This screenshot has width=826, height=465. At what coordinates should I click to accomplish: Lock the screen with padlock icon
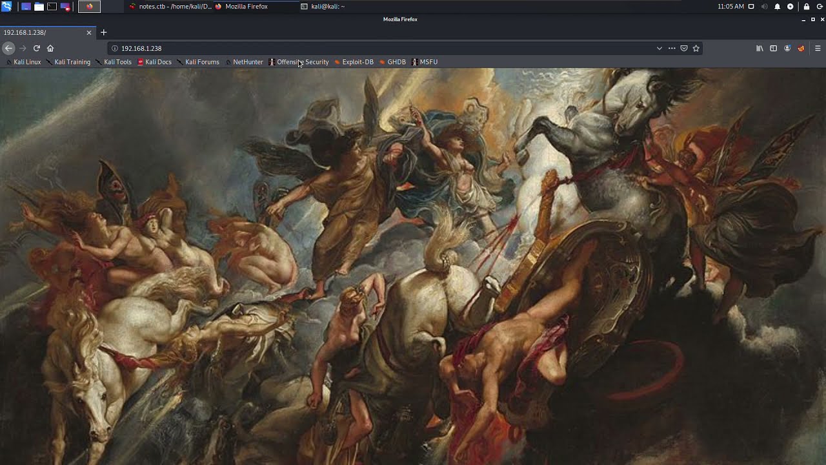(806, 6)
